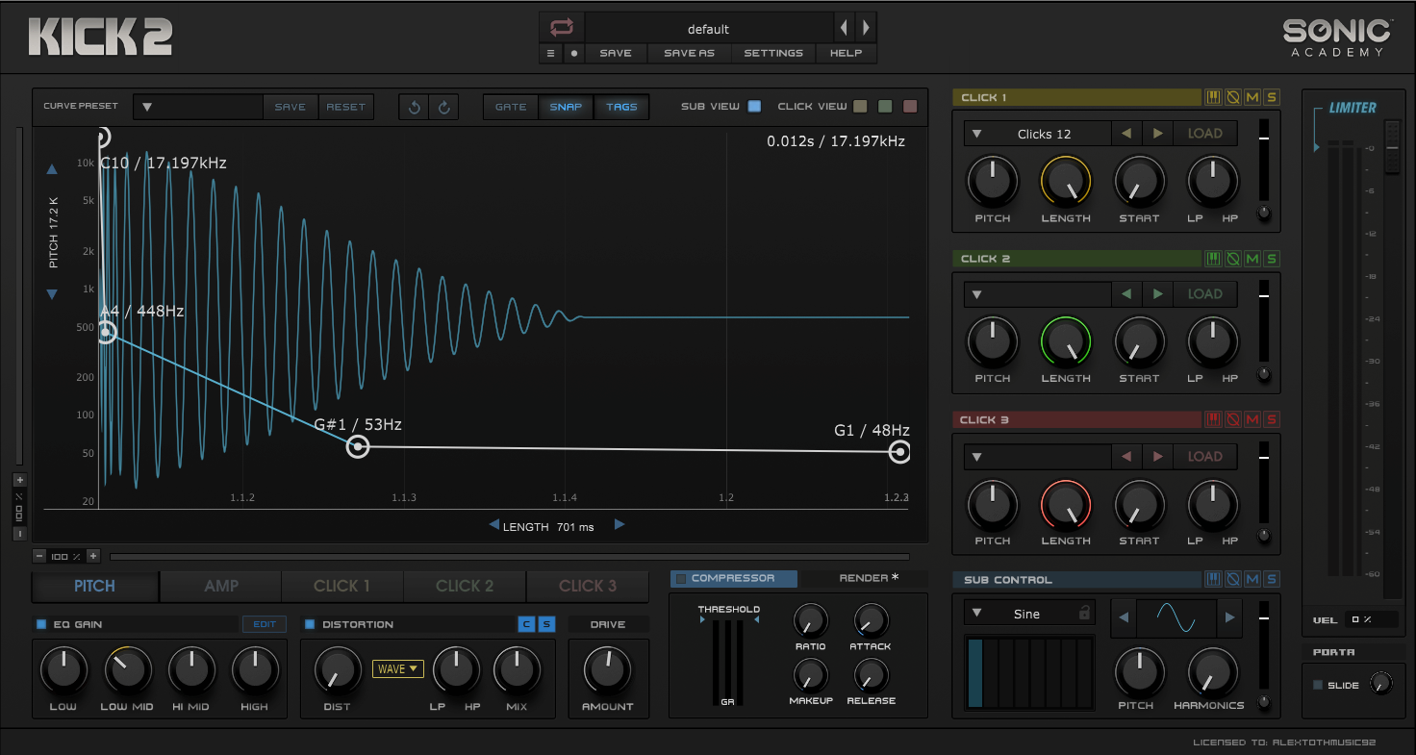This screenshot has height=755, width=1416.
Task: Bypass Click 2 with the null icon
Action: click(x=1233, y=259)
